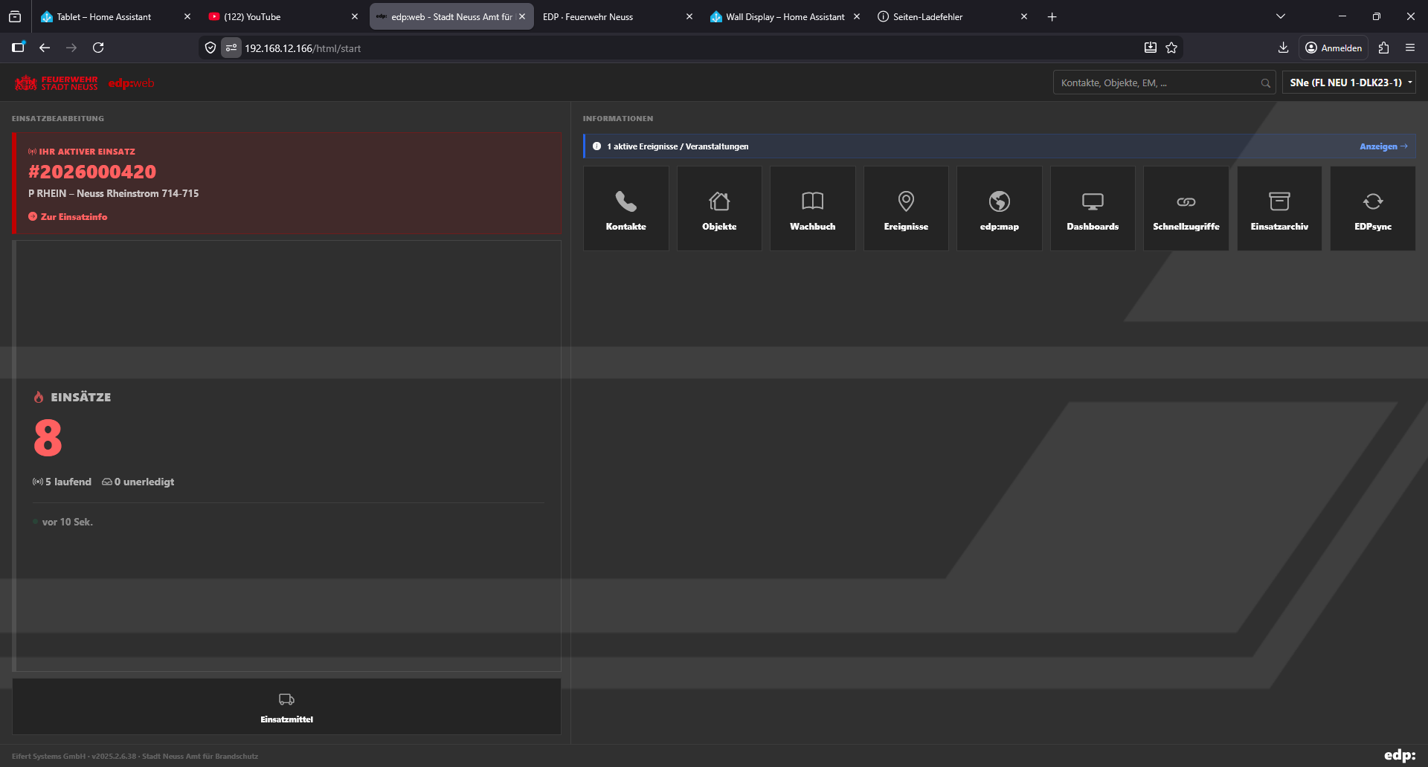Open the Schnellzugriffe link tile
The image size is (1428, 767).
(x=1186, y=209)
